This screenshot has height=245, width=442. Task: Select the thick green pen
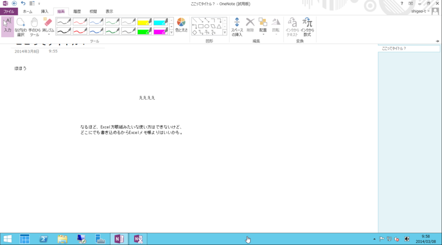coord(112,31)
